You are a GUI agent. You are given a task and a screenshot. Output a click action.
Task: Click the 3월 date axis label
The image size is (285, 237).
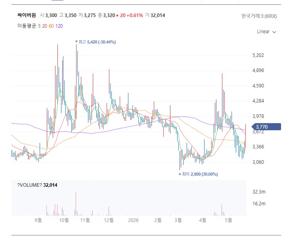point(178,220)
